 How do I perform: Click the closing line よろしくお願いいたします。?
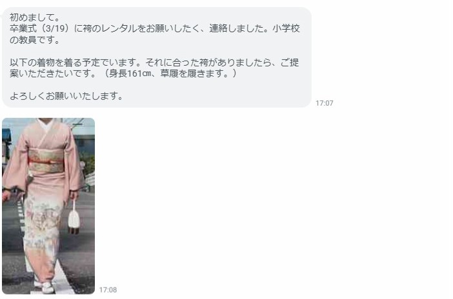pyautogui.click(x=66, y=96)
